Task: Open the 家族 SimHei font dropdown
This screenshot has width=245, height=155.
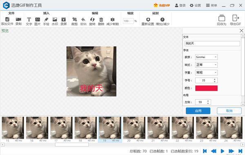Action: [206, 57]
